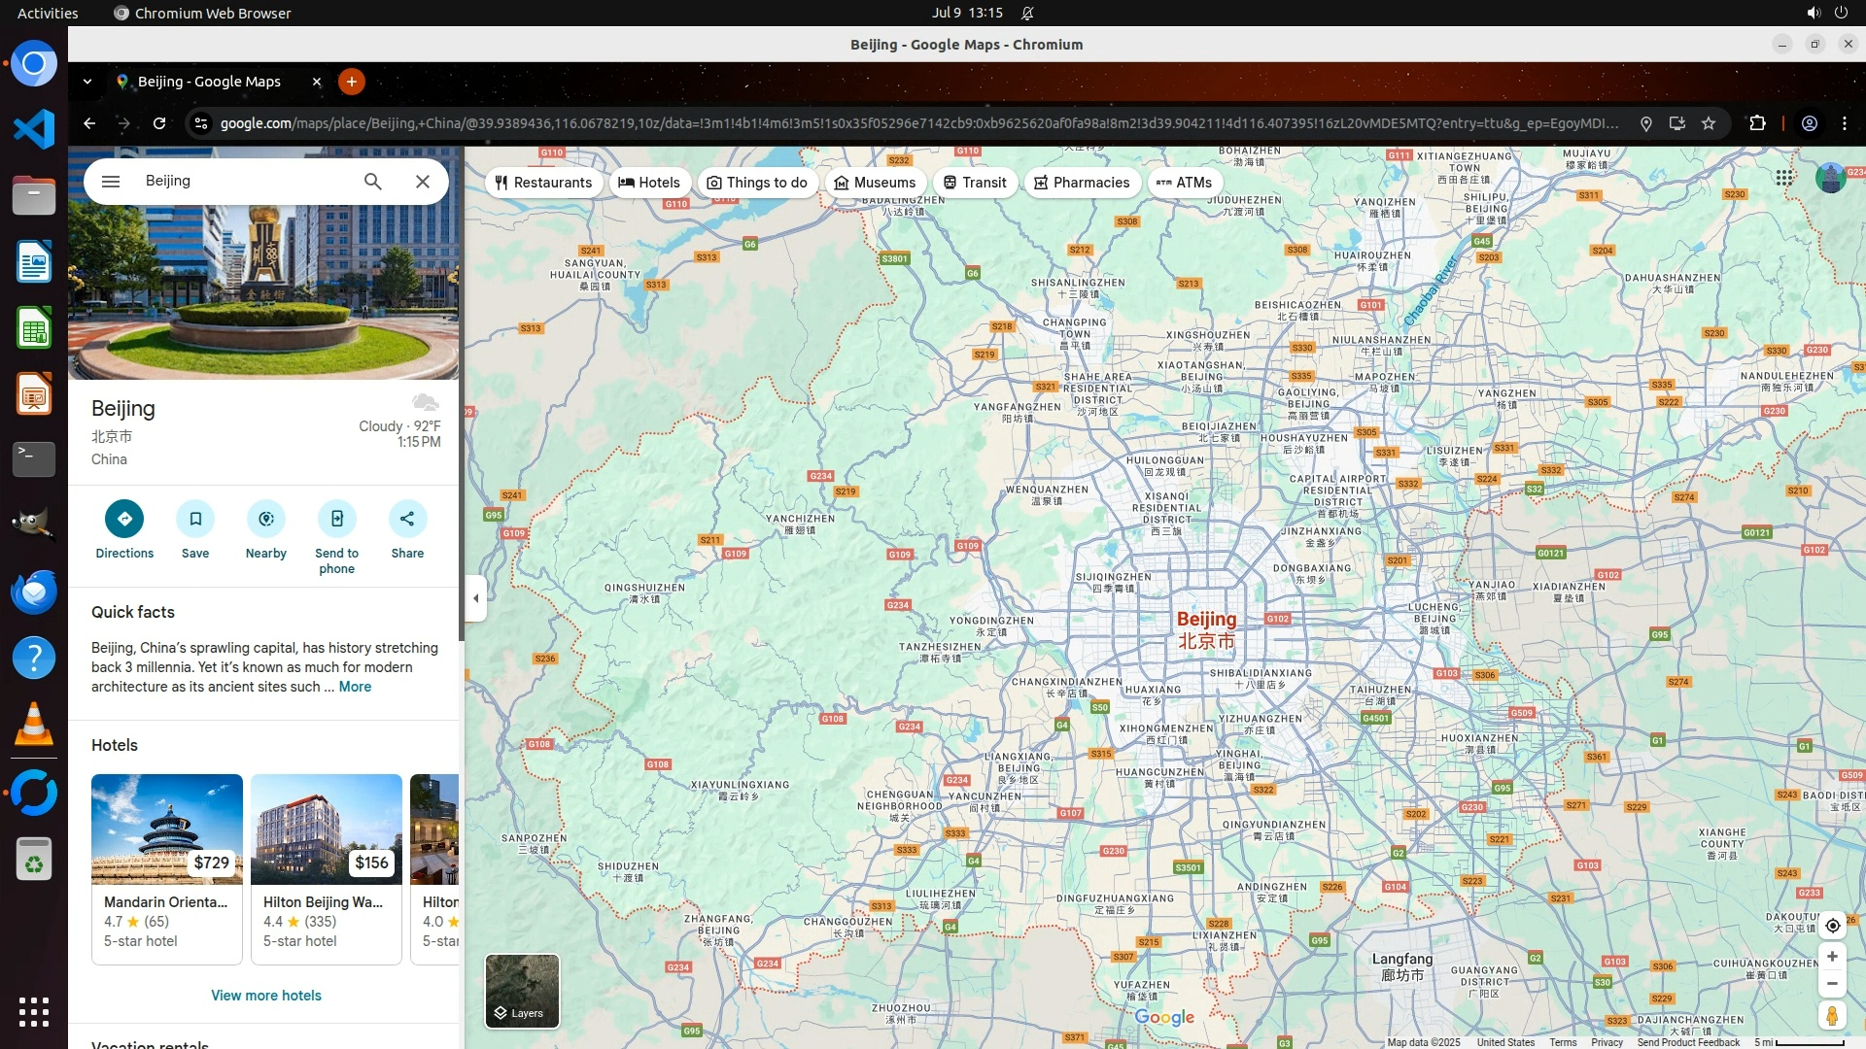The image size is (1866, 1049).
Task: Open the Mandarin Oriental hotel thumbnail
Action: (x=167, y=829)
